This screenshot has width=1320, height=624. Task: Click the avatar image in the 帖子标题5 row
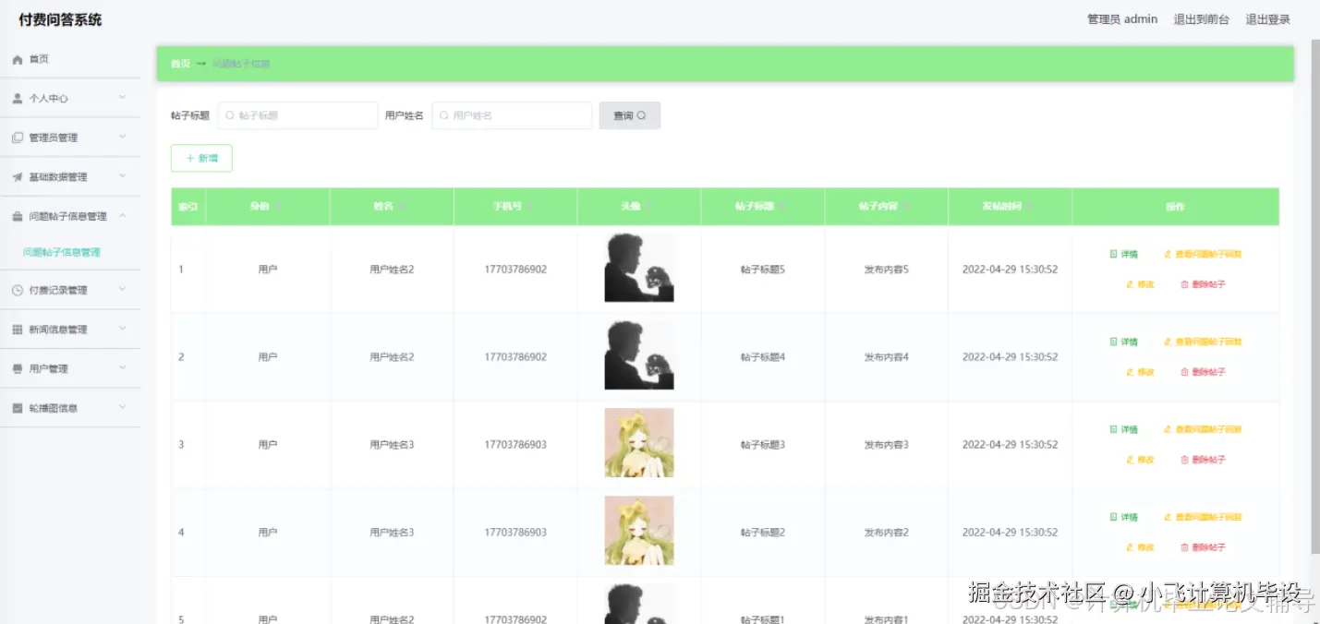pos(639,268)
